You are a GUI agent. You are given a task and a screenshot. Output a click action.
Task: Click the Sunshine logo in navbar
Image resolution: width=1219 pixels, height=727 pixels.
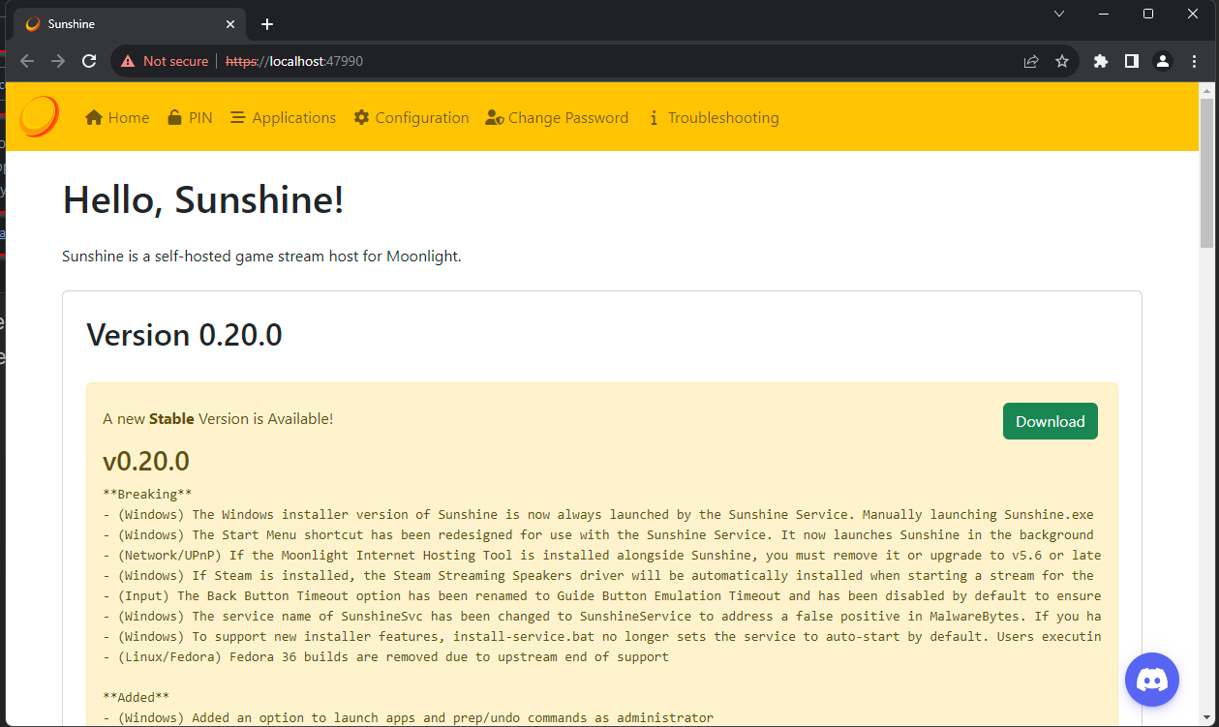[x=39, y=117]
